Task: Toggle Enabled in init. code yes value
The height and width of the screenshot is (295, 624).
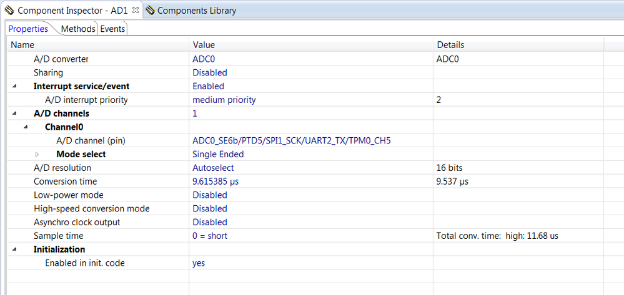Action: [199, 263]
